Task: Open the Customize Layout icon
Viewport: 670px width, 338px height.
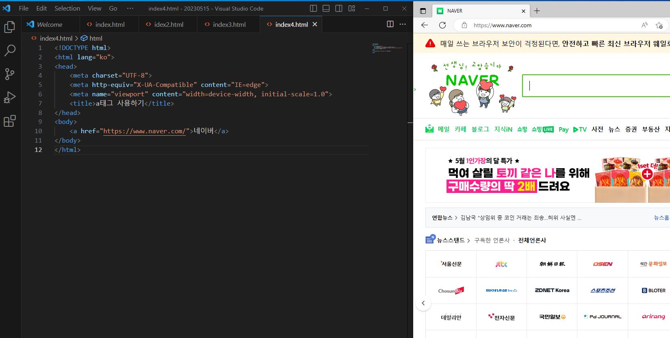Action: (352, 9)
